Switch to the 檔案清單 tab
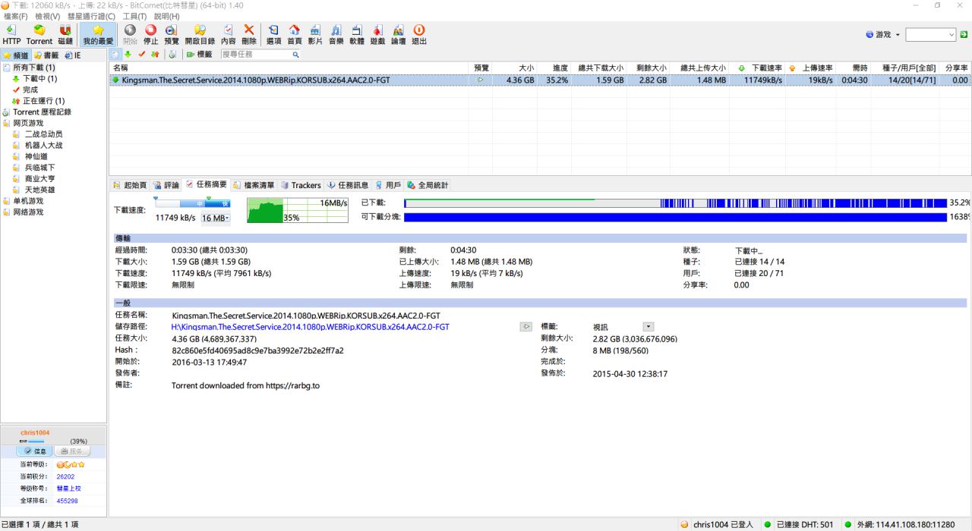 click(254, 185)
